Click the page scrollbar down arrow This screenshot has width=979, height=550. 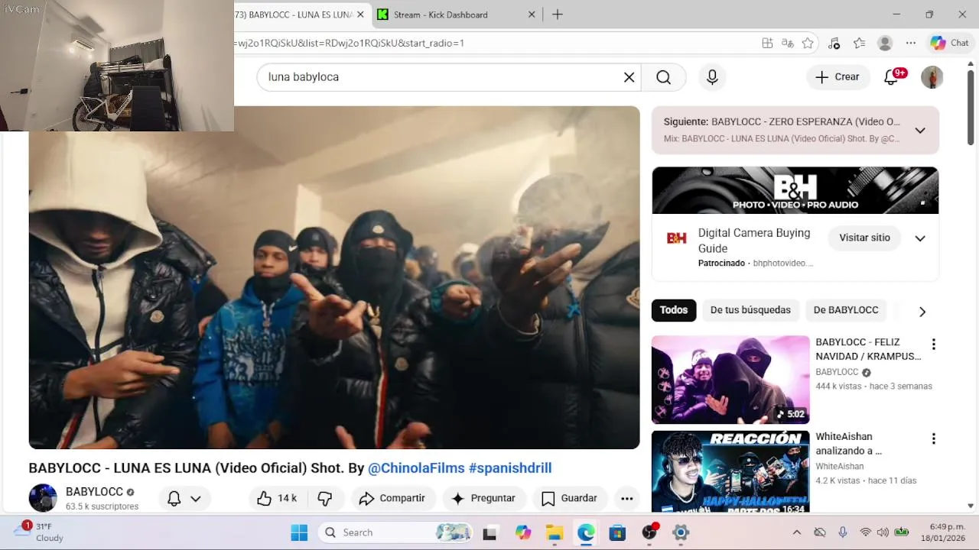(971, 506)
